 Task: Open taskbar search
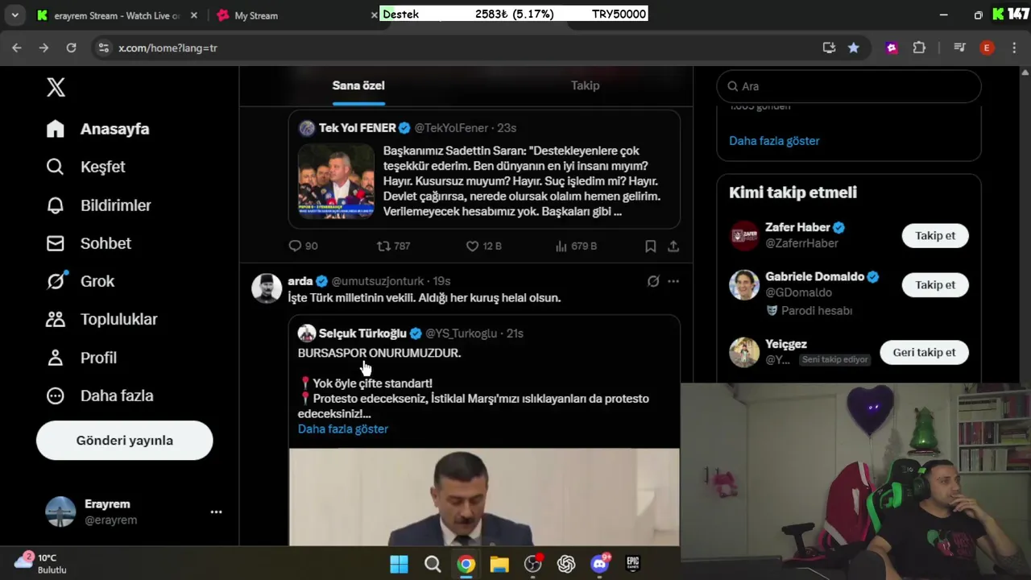[x=433, y=564]
